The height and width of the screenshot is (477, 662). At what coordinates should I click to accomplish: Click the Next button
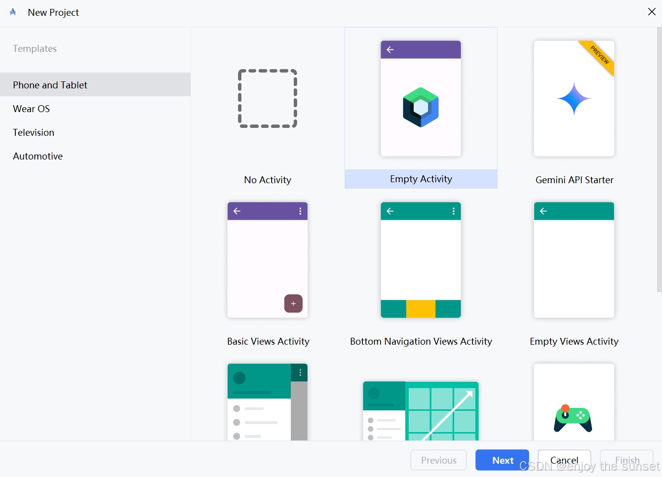point(502,460)
